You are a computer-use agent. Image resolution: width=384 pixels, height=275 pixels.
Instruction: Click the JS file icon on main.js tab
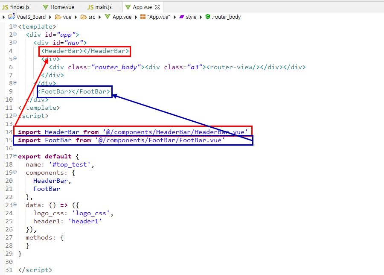(90, 7)
